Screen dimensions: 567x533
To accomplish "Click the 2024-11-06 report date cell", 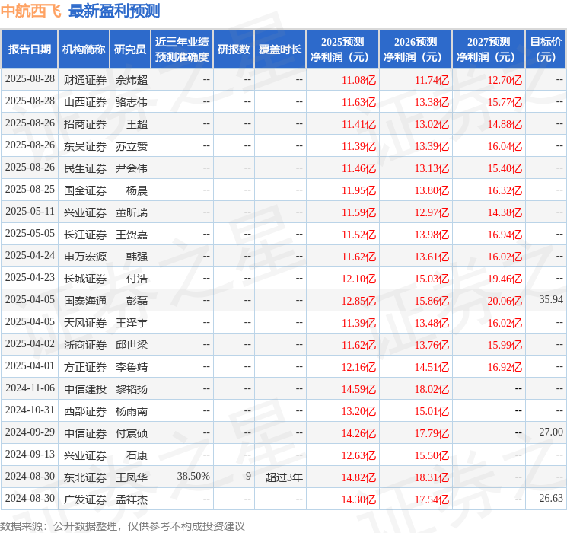I will tap(30, 388).
